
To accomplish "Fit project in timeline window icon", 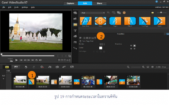I will coord(148,67).
